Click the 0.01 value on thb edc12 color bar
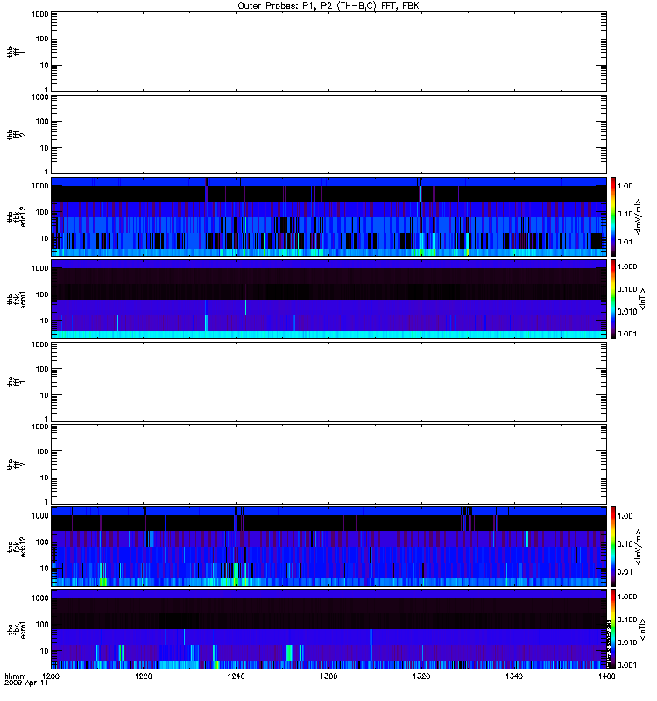Image resolution: width=657 pixels, height=701 pixels. click(x=625, y=242)
